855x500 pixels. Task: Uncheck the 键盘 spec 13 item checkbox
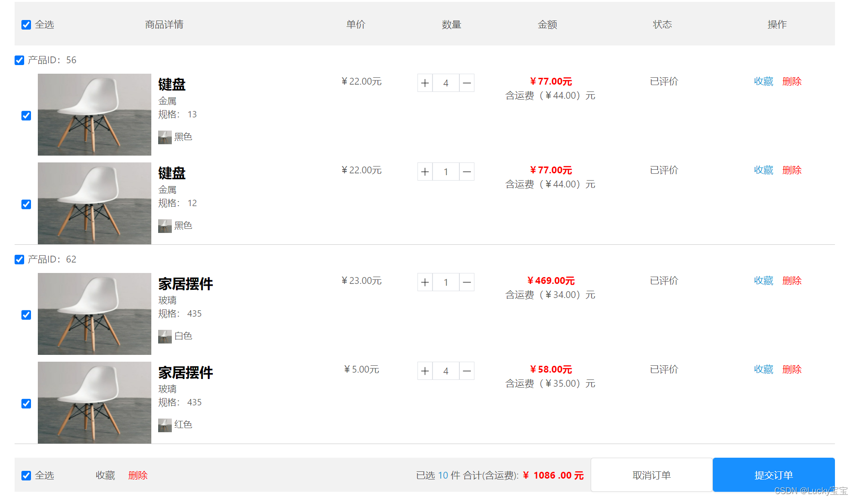(26, 116)
